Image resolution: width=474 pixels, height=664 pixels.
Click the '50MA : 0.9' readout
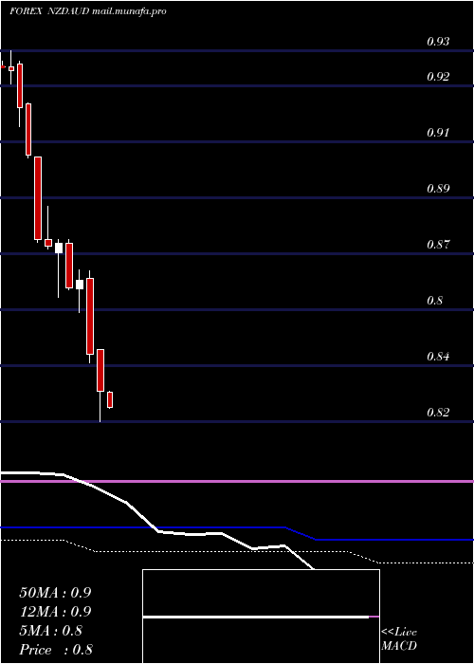click(x=55, y=593)
